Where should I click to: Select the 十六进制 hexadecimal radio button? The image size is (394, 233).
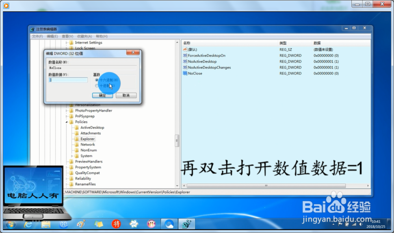pyautogui.click(x=97, y=80)
